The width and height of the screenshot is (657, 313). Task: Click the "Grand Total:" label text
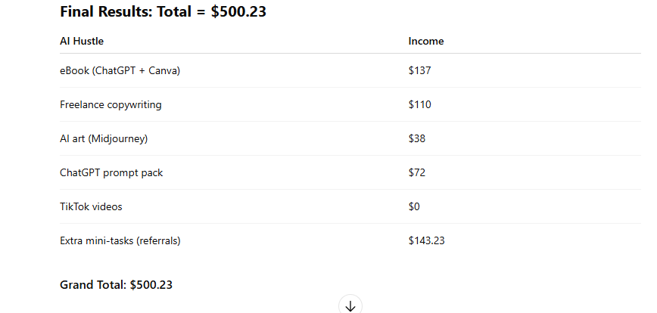pos(93,285)
